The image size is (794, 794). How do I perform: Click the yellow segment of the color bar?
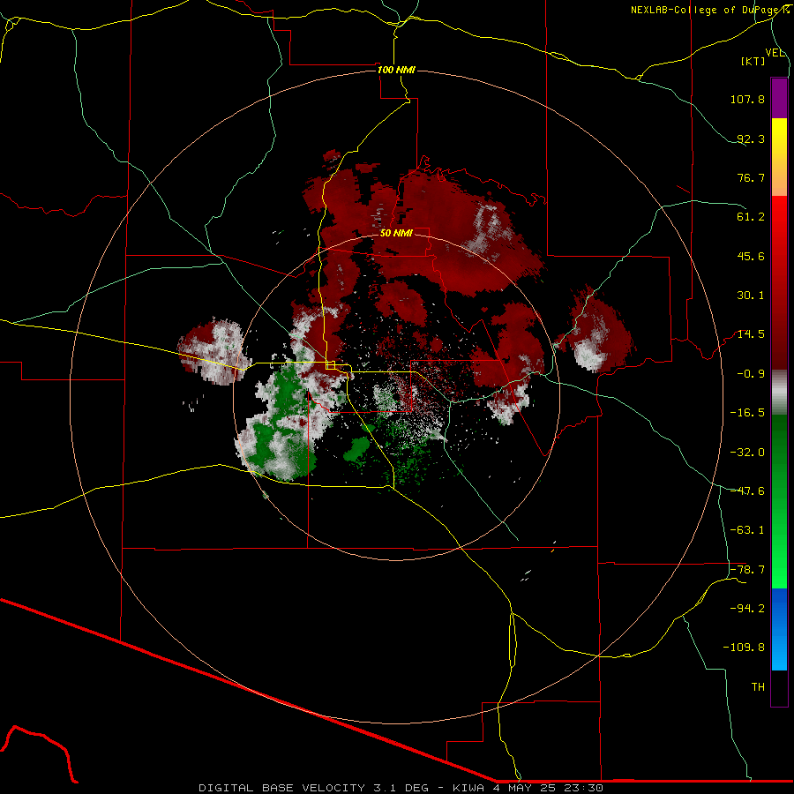coord(779,157)
